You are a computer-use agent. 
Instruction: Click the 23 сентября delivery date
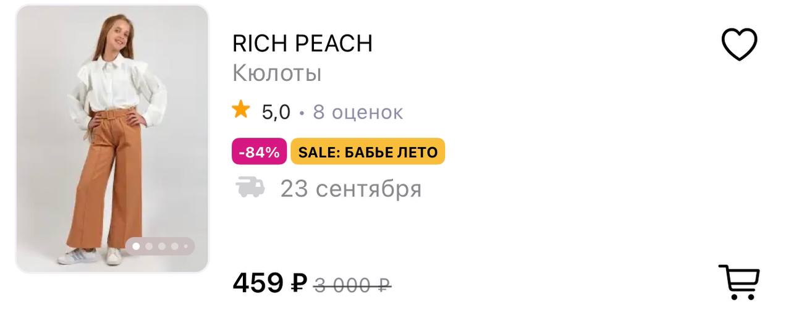[x=350, y=188]
